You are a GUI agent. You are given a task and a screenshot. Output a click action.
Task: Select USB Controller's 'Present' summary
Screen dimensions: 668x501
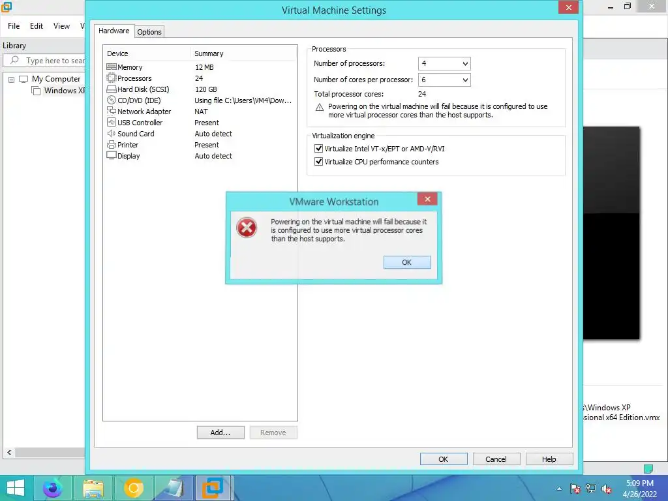pyautogui.click(x=207, y=122)
